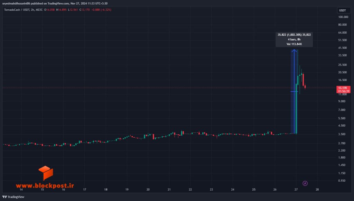Image resolution: width=354 pixels, height=201 pixels.
Task: Click the purple lightning bolt event icon
Action: (x=305, y=183)
